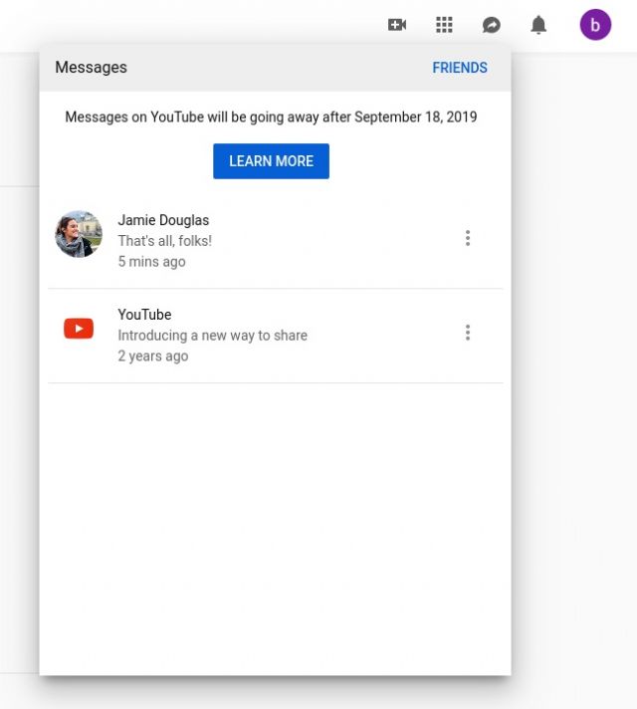Select 'Introducing a new way to share' message

[x=212, y=336]
